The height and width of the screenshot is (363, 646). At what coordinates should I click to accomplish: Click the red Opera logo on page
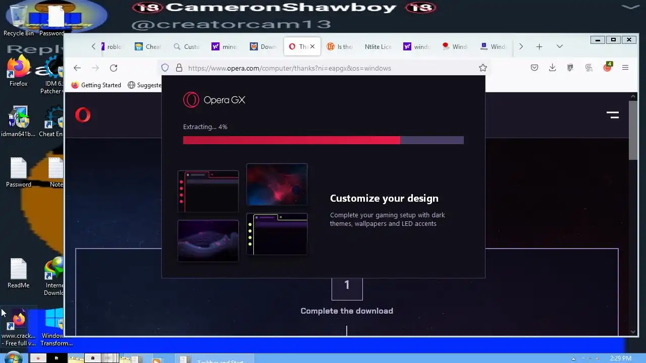pyautogui.click(x=83, y=115)
